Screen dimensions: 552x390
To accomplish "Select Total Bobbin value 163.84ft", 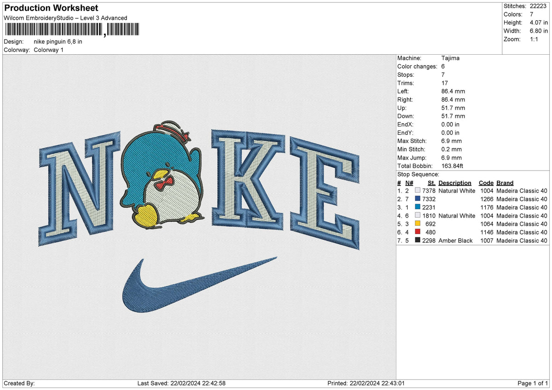I will (x=453, y=166).
